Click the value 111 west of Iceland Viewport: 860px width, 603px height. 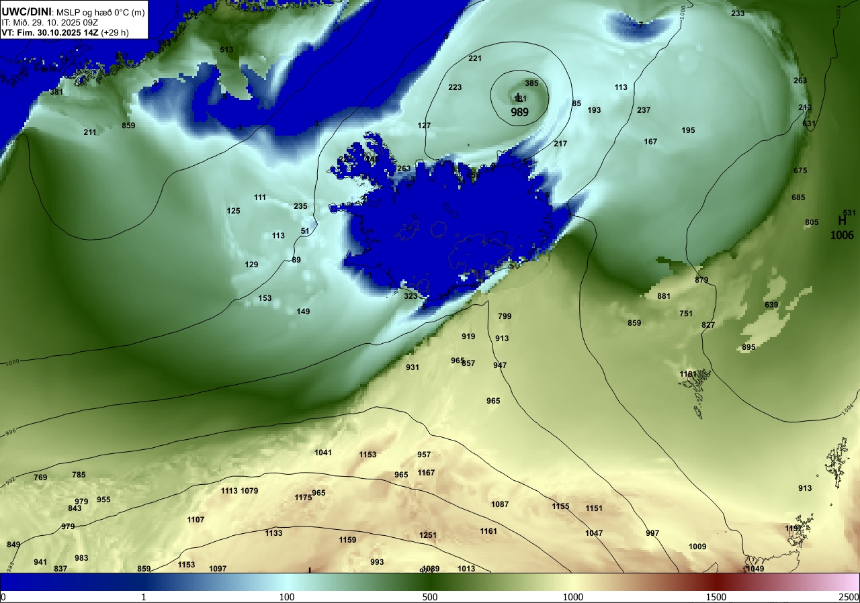[260, 197]
